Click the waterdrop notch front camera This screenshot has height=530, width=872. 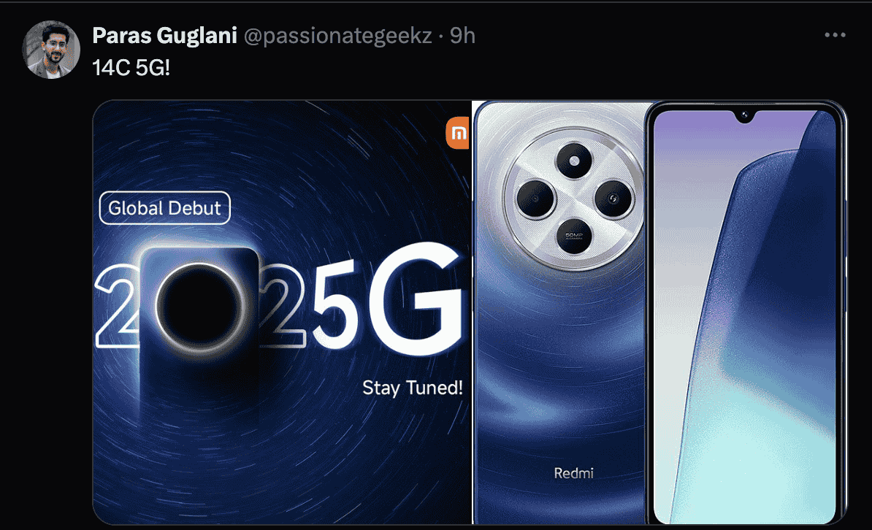click(744, 116)
